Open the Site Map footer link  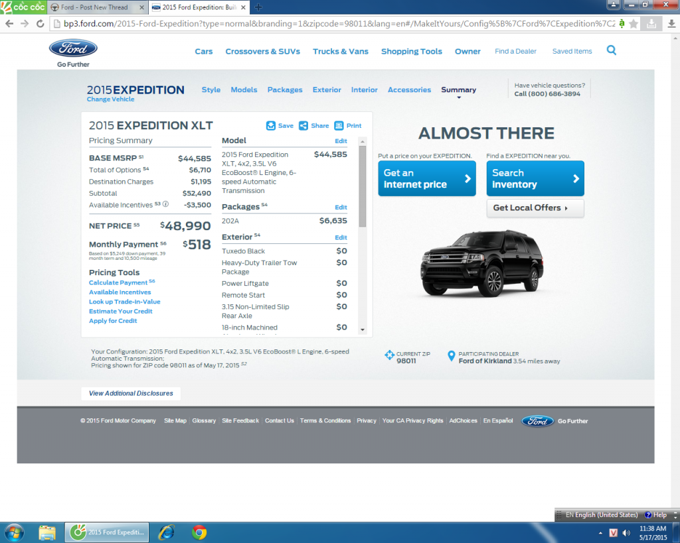click(175, 420)
